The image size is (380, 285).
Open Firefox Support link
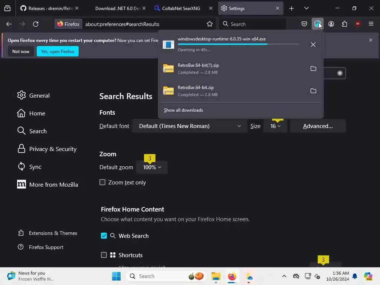pyautogui.click(x=41, y=247)
